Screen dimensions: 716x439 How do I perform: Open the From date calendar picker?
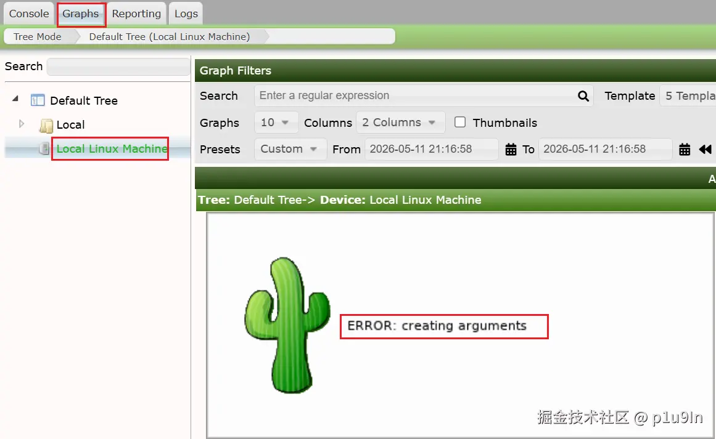(x=511, y=149)
